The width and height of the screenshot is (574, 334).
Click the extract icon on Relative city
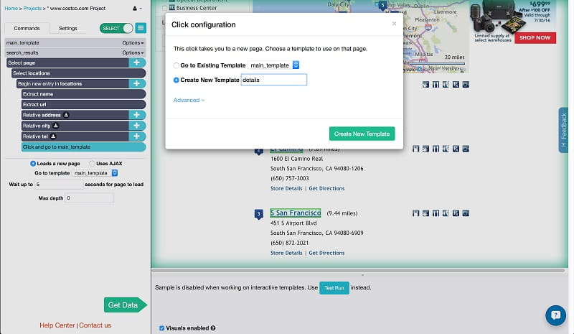tap(56, 126)
